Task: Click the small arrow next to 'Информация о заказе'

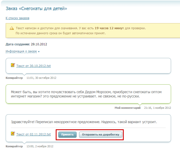Action: pos(39,52)
